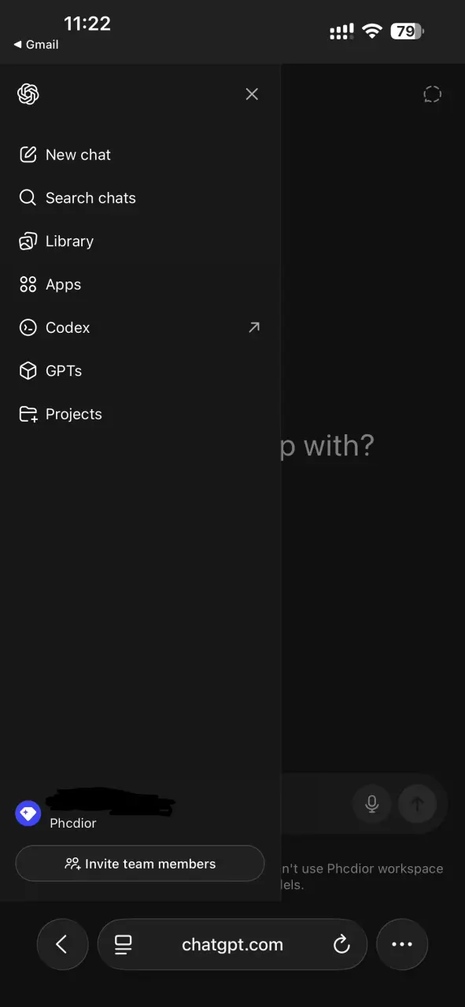Image resolution: width=465 pixels, height=1007 pixels.
Task: Open the temporary chat dashed bubble icon
Action: click(x=432, y=94)
